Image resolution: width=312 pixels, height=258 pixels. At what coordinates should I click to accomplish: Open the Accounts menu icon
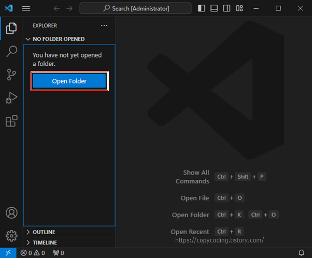point(11,213)
